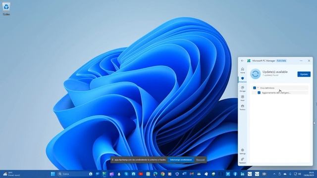Viewport: 317px width, 178px height.
Task: Click Interrompi condivisione in sharing bar
Action: tap(181, 160)
